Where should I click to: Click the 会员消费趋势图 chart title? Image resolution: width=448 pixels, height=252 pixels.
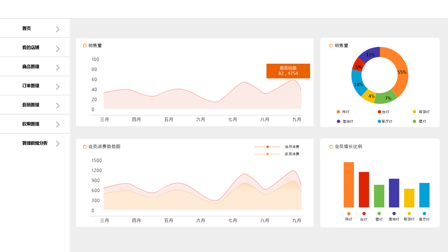(x=104, y=147)
